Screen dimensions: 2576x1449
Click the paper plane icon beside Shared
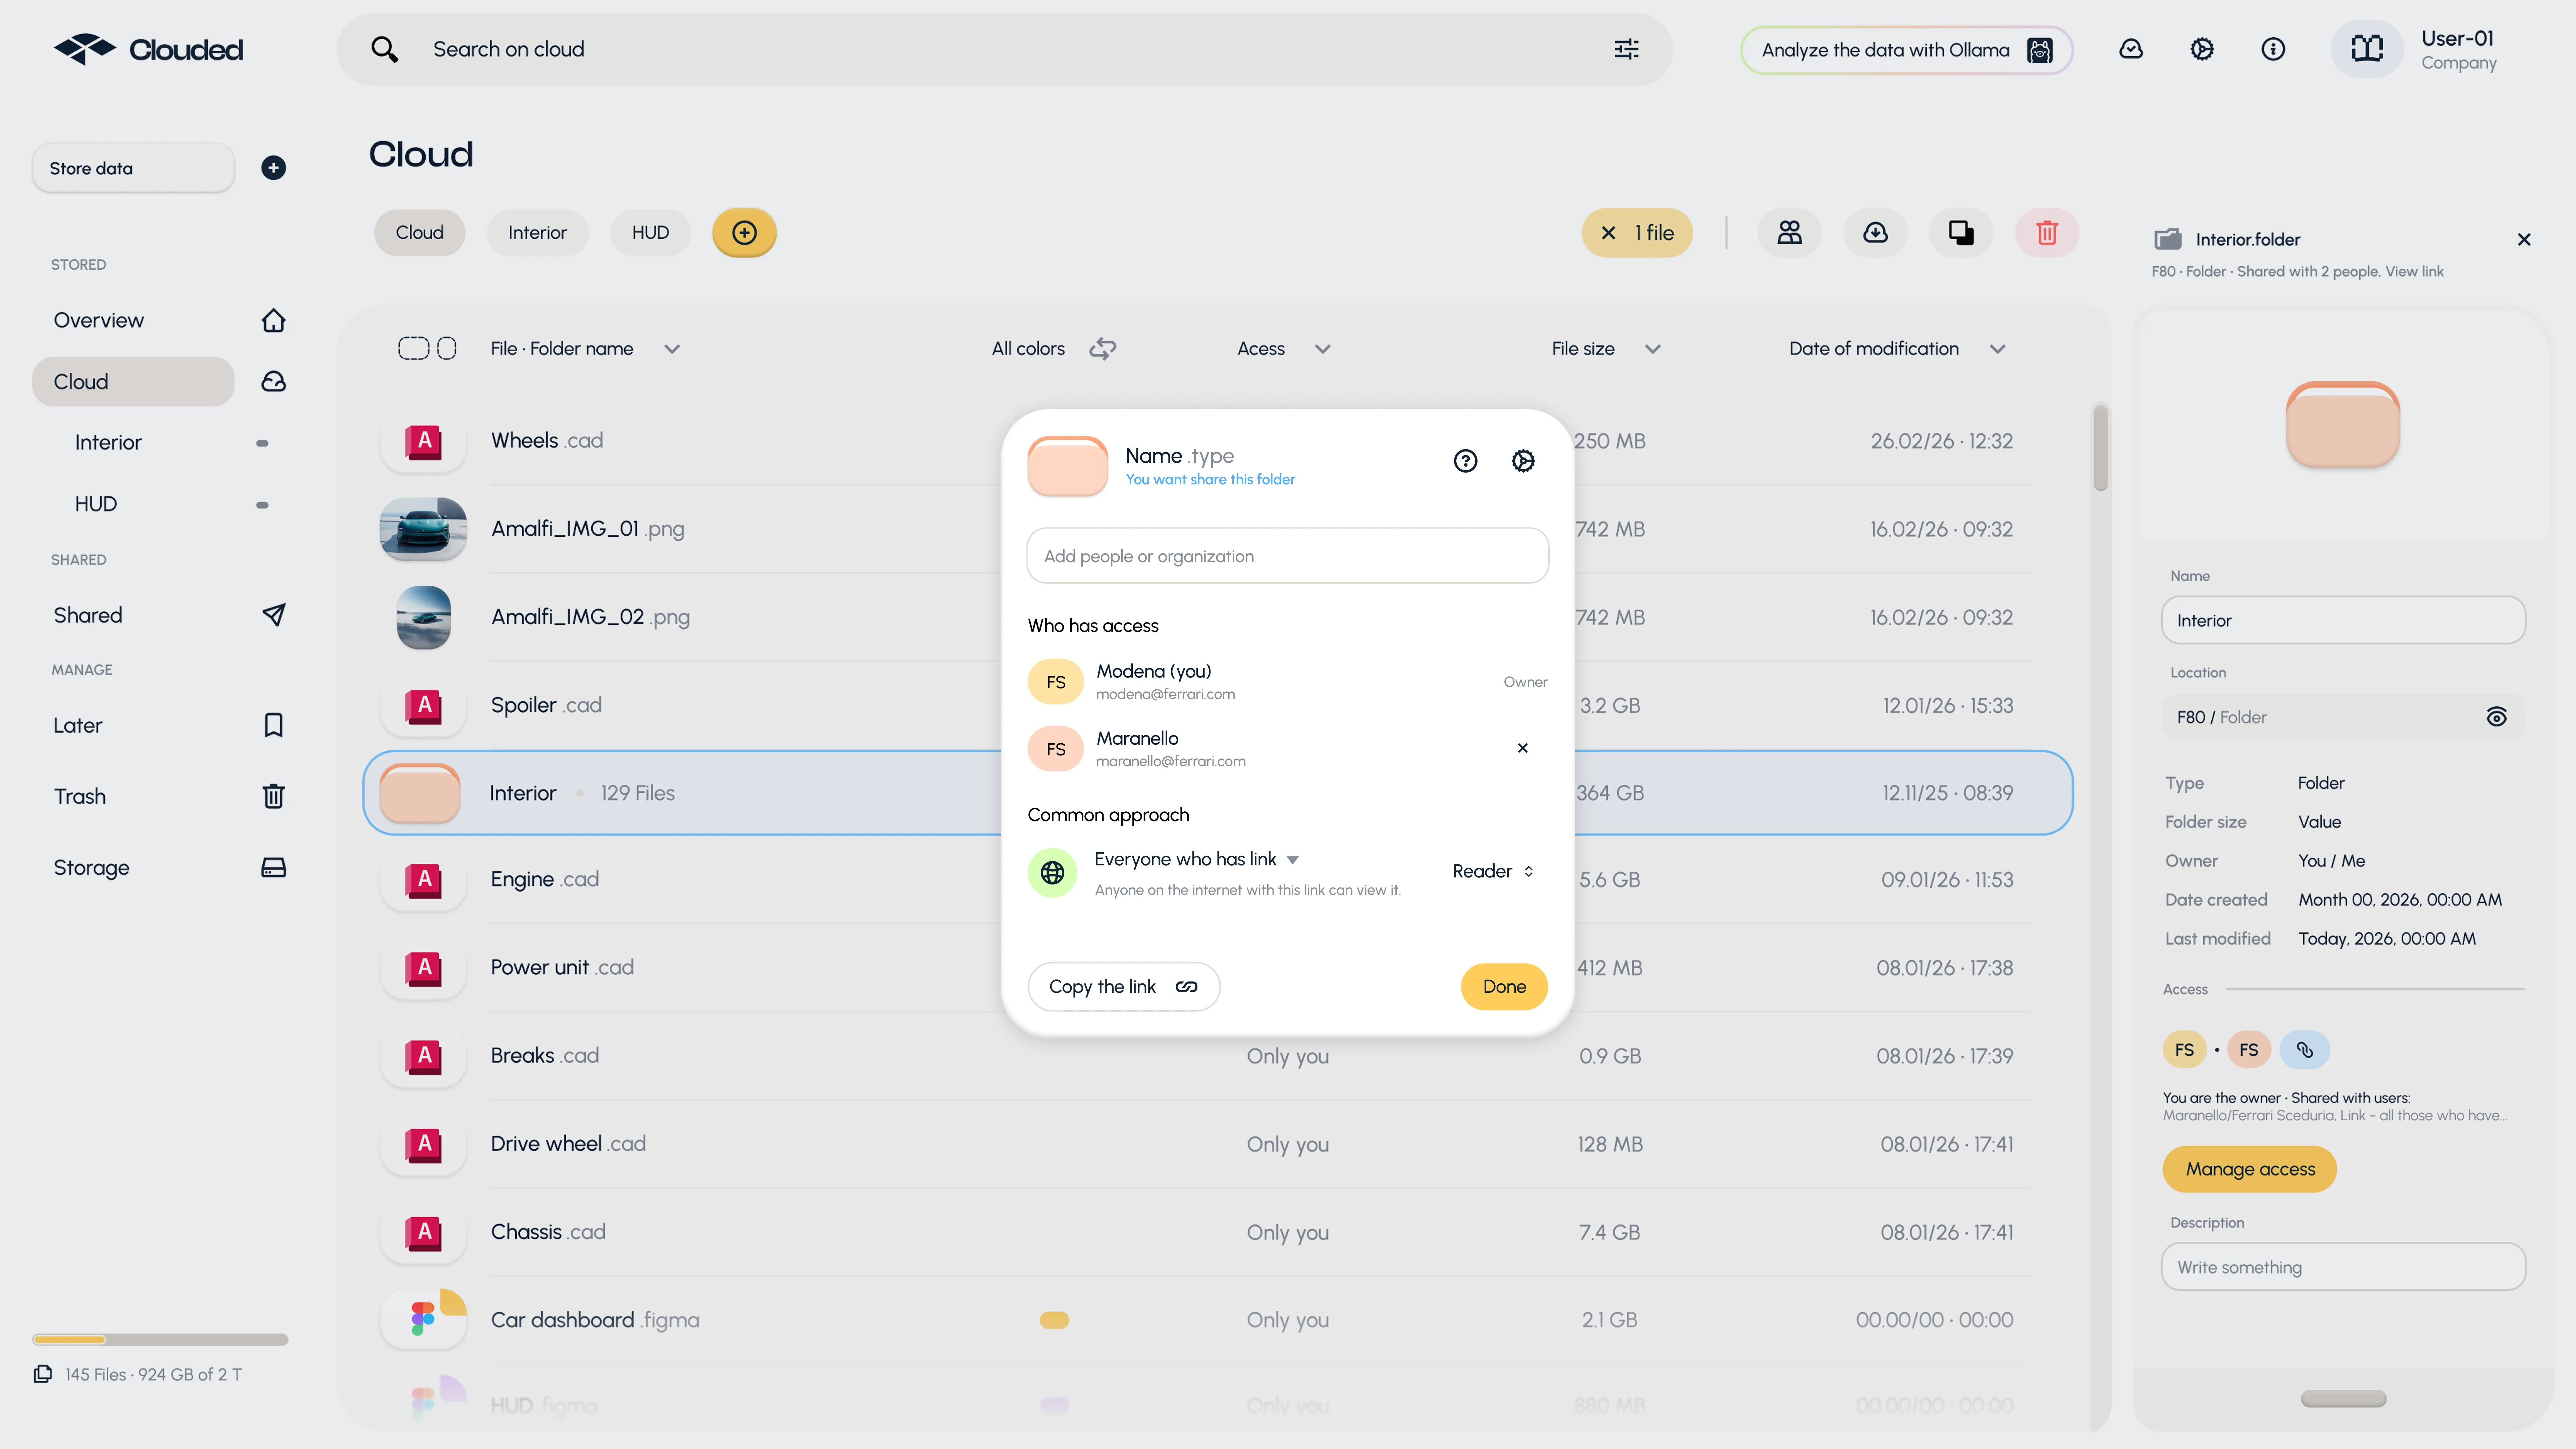click(x=273, y=615)
